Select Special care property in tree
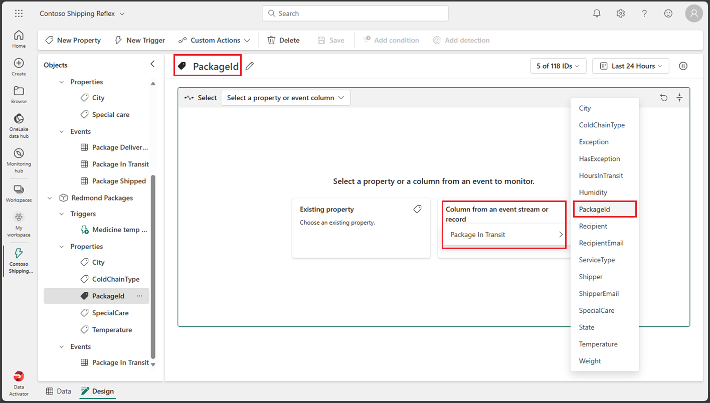This screenshot has width=710, height=403. point(104,115)
